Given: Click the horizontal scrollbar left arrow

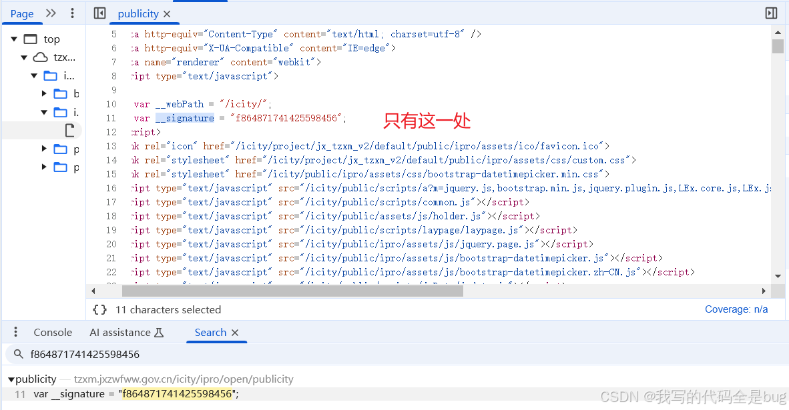Looking at the screenshot, I should [93, 291].
